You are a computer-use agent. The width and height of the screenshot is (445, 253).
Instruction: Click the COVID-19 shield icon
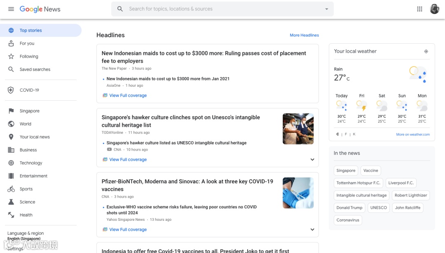(11, 90)
